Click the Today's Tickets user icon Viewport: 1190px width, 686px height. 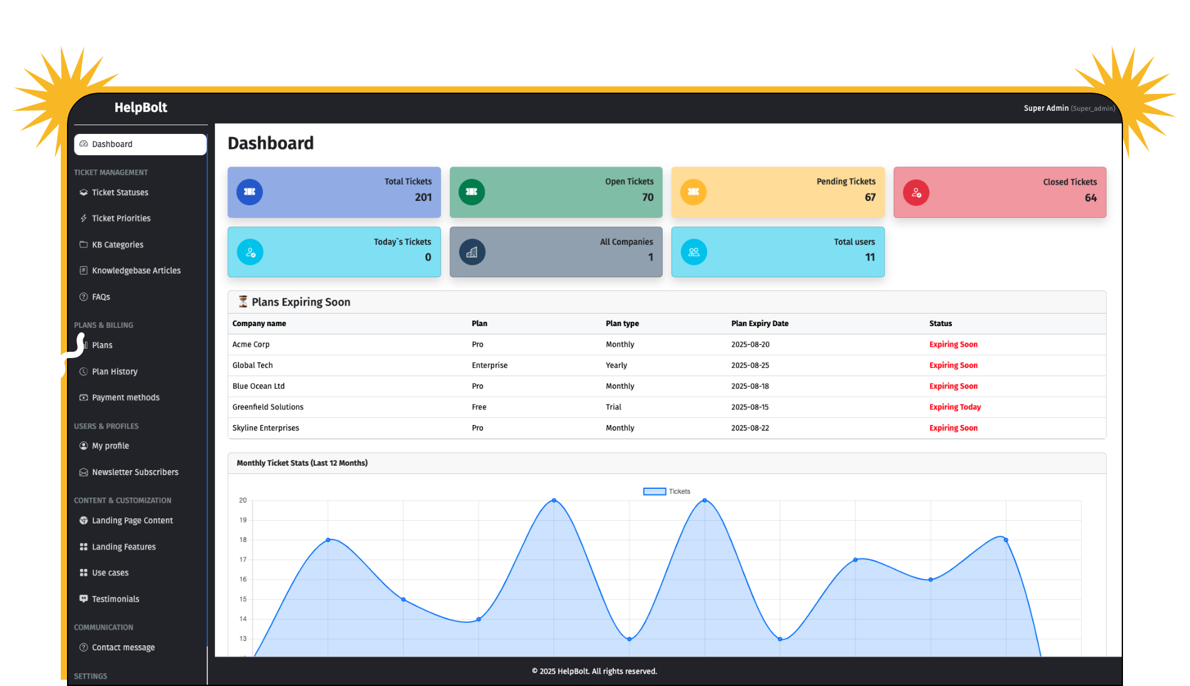tap(250, 252)
